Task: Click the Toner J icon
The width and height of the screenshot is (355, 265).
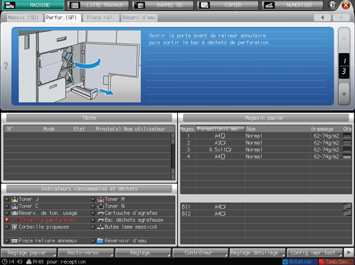Action: 14,199
